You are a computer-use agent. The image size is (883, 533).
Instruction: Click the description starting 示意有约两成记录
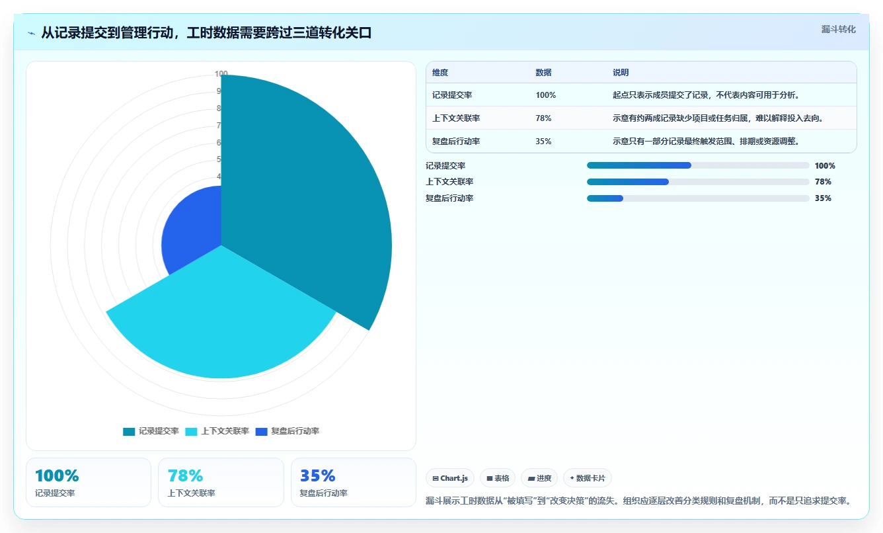(718, 118)
